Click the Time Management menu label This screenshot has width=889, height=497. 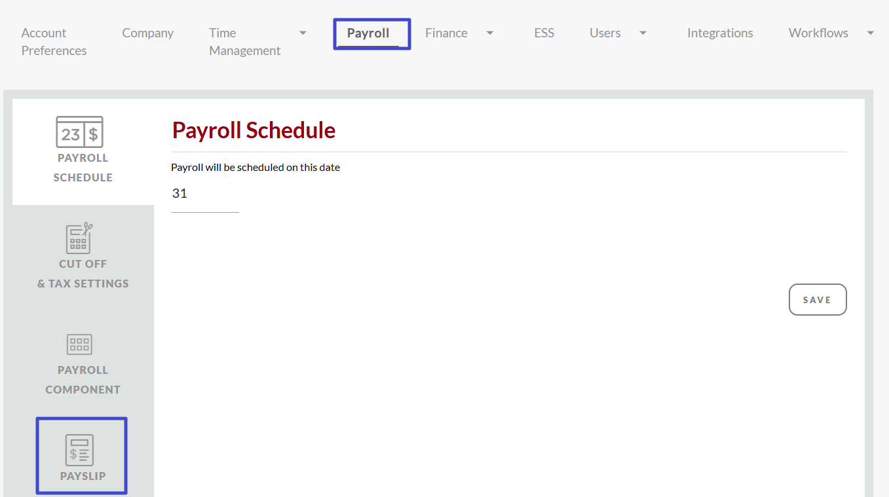pyautogui.click(x=244, y=42)
